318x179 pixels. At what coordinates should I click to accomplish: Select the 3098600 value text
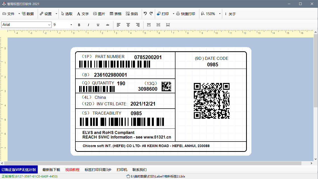(148, 89)
